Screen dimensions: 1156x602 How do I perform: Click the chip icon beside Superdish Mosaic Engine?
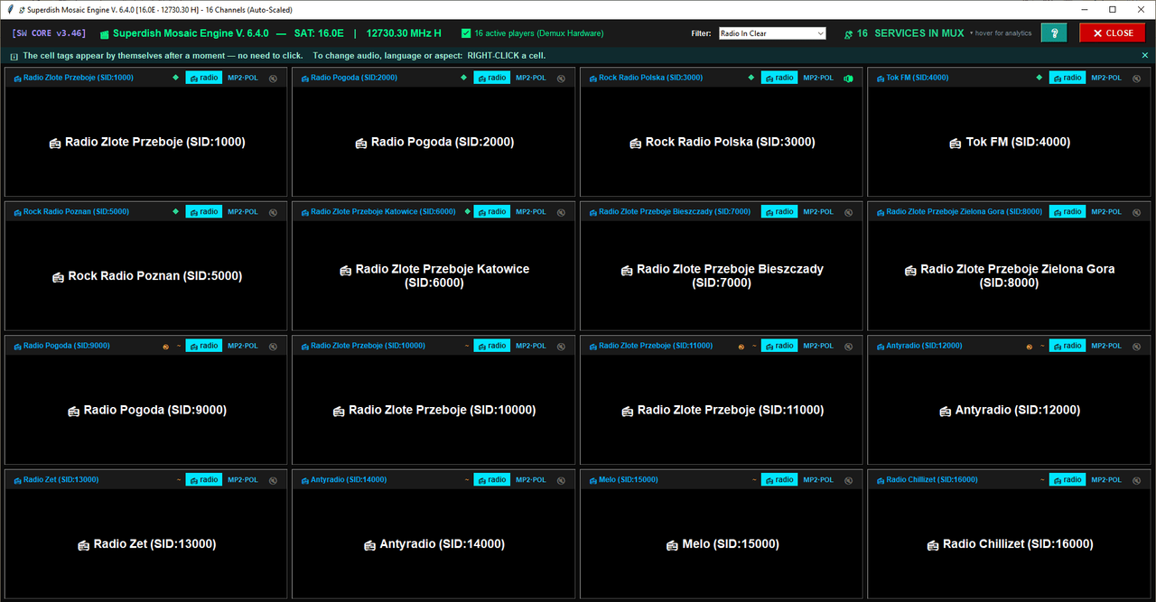(x=104, y=34)
